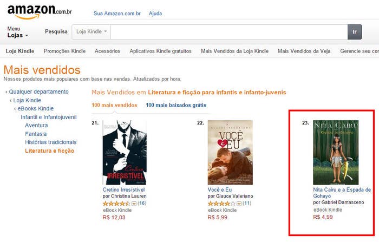Click into the search text field

pyautogui.click(x=229, y=31)
